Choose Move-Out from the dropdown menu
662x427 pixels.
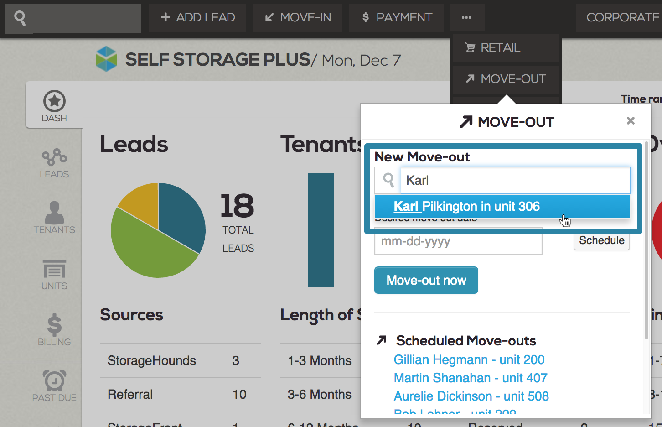click(x=505, y=79)
